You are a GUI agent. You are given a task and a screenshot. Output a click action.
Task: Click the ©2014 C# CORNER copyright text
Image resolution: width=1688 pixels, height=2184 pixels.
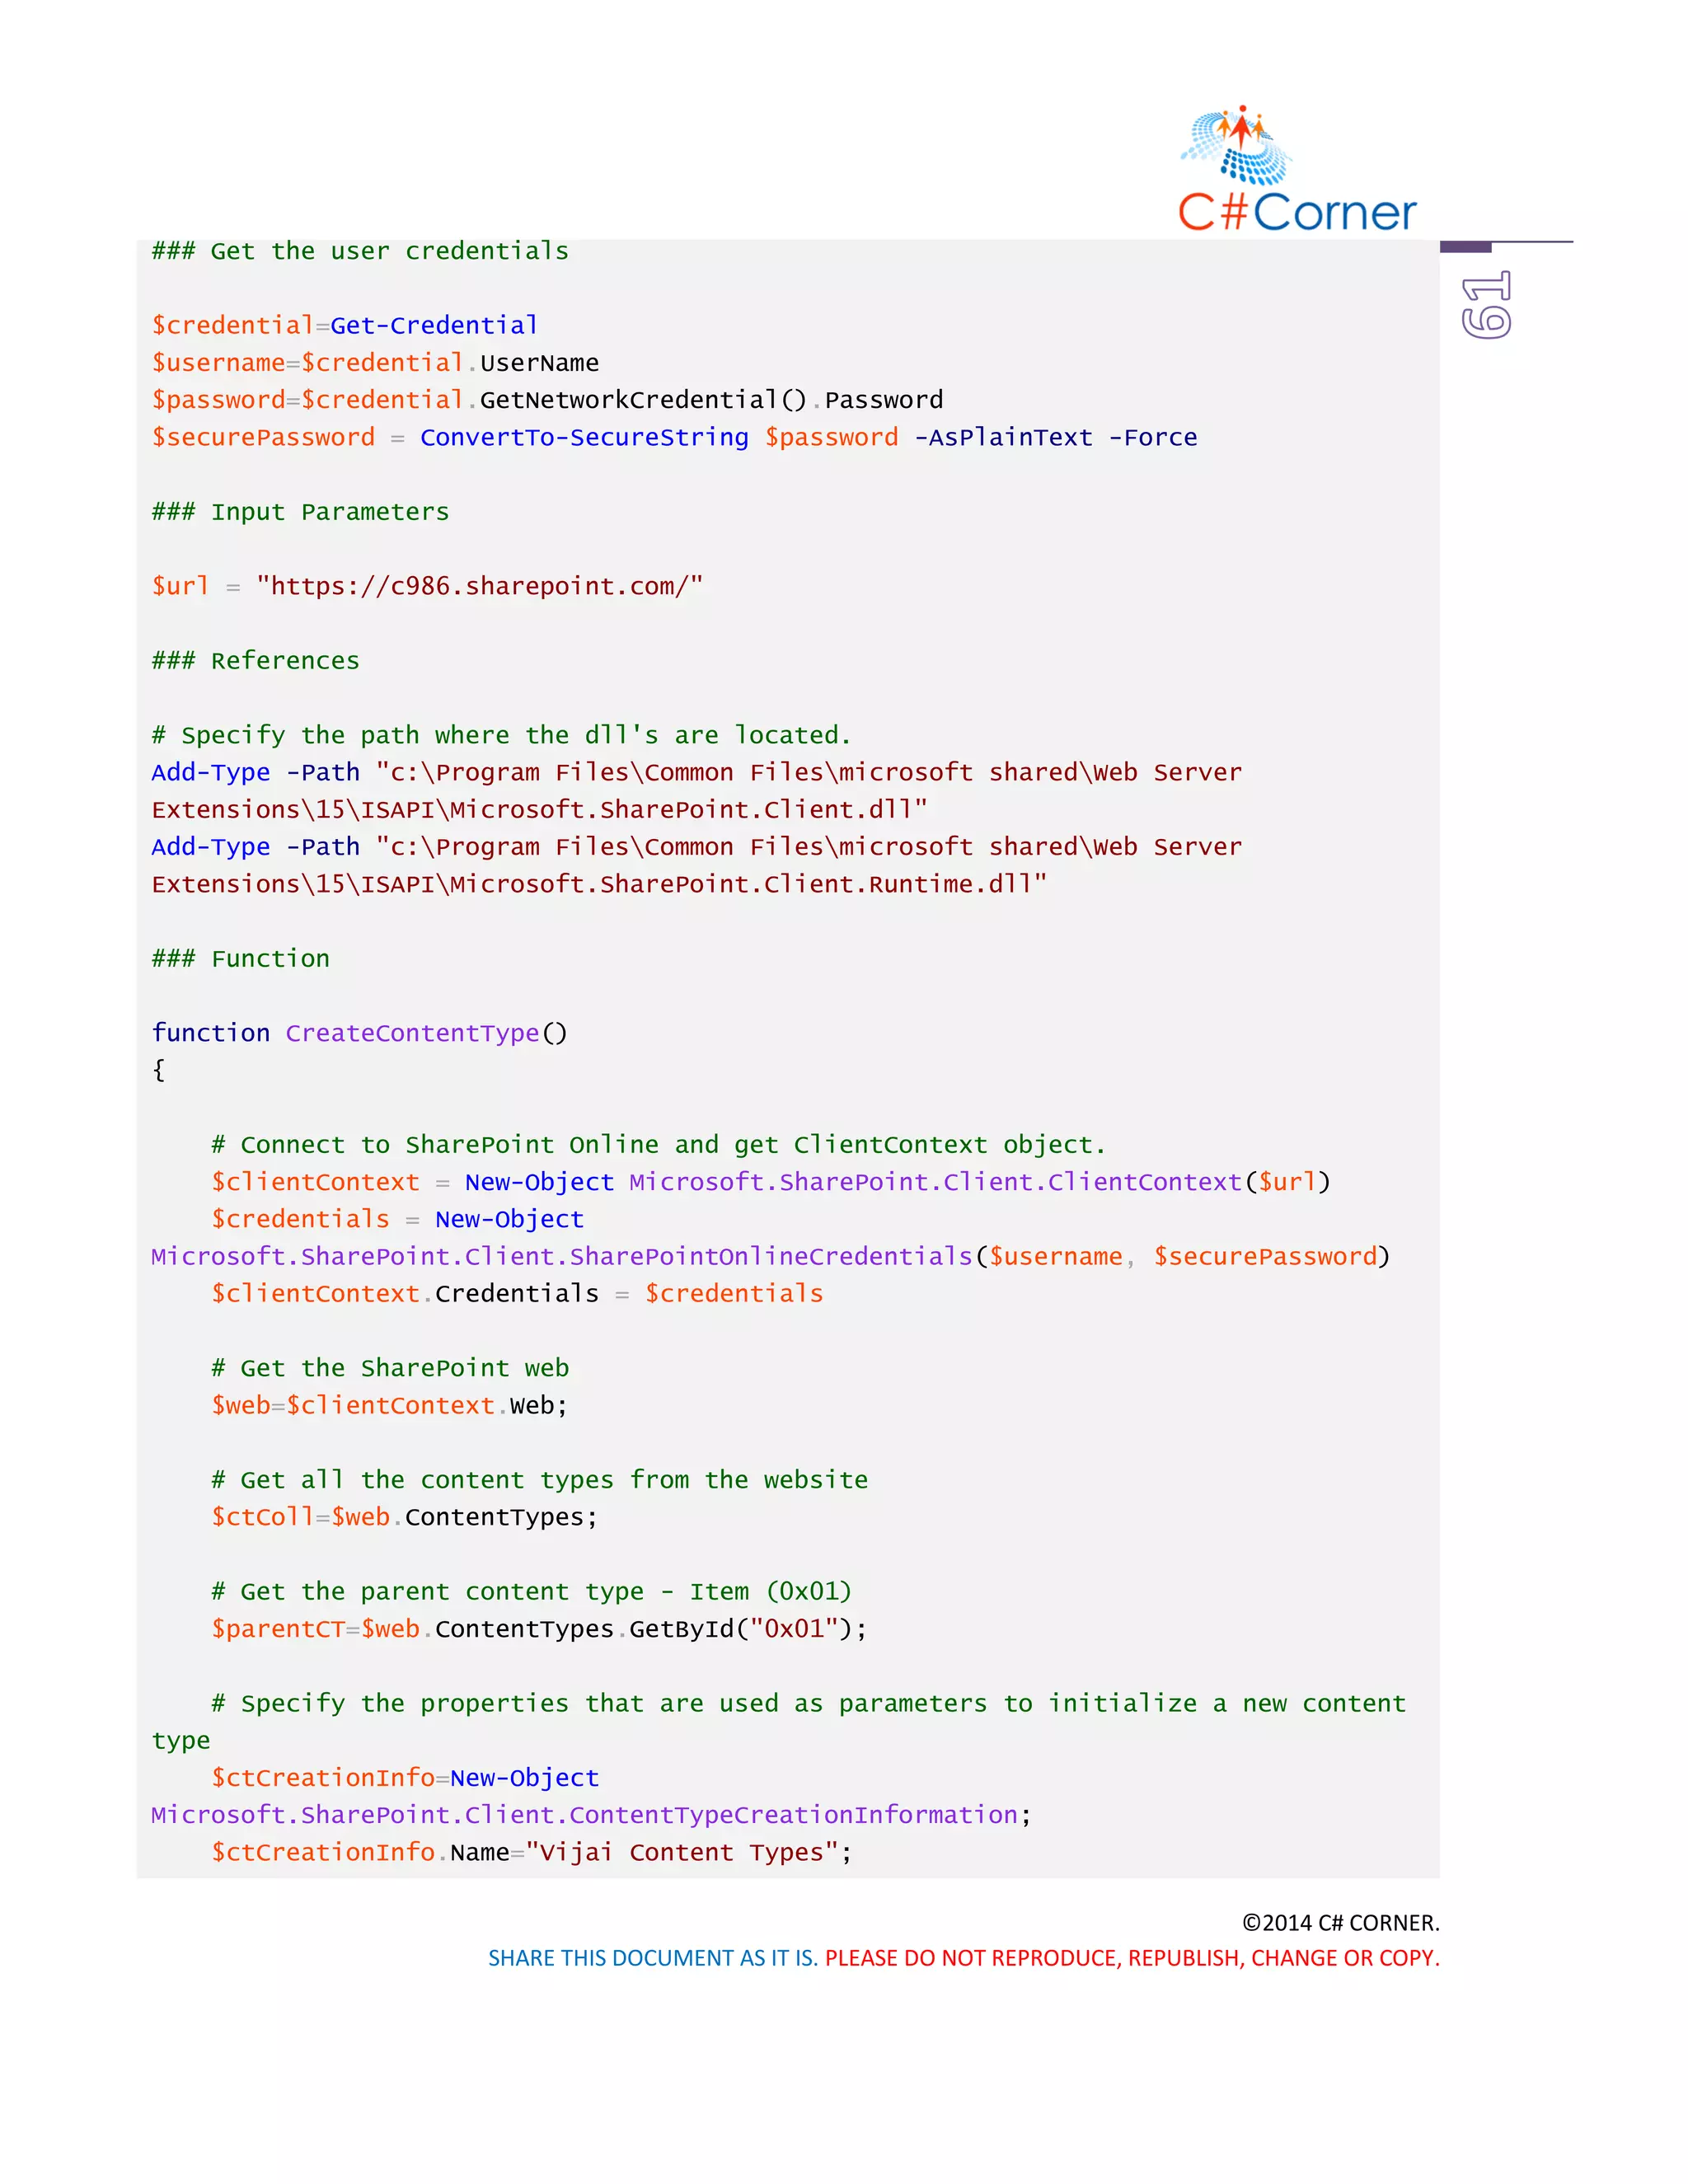(1340, 1923)
